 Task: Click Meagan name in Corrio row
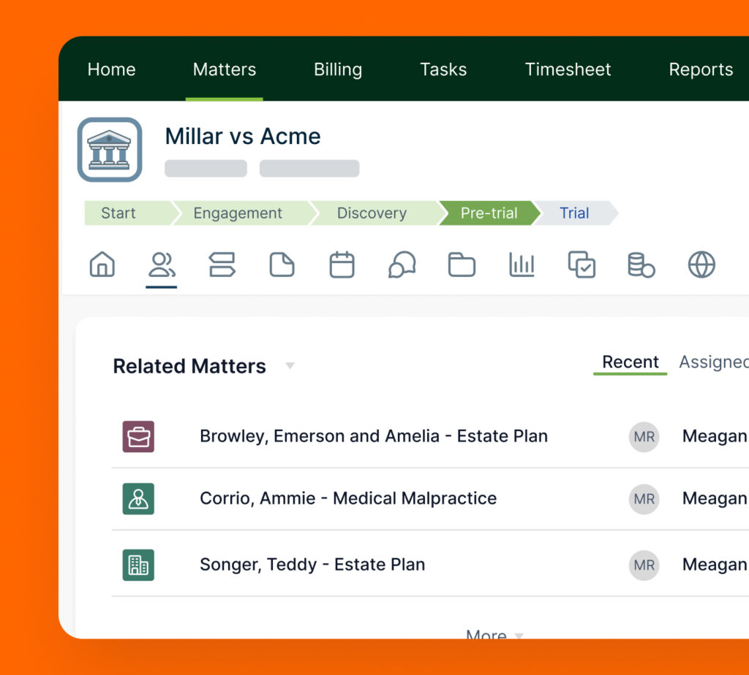715,499
